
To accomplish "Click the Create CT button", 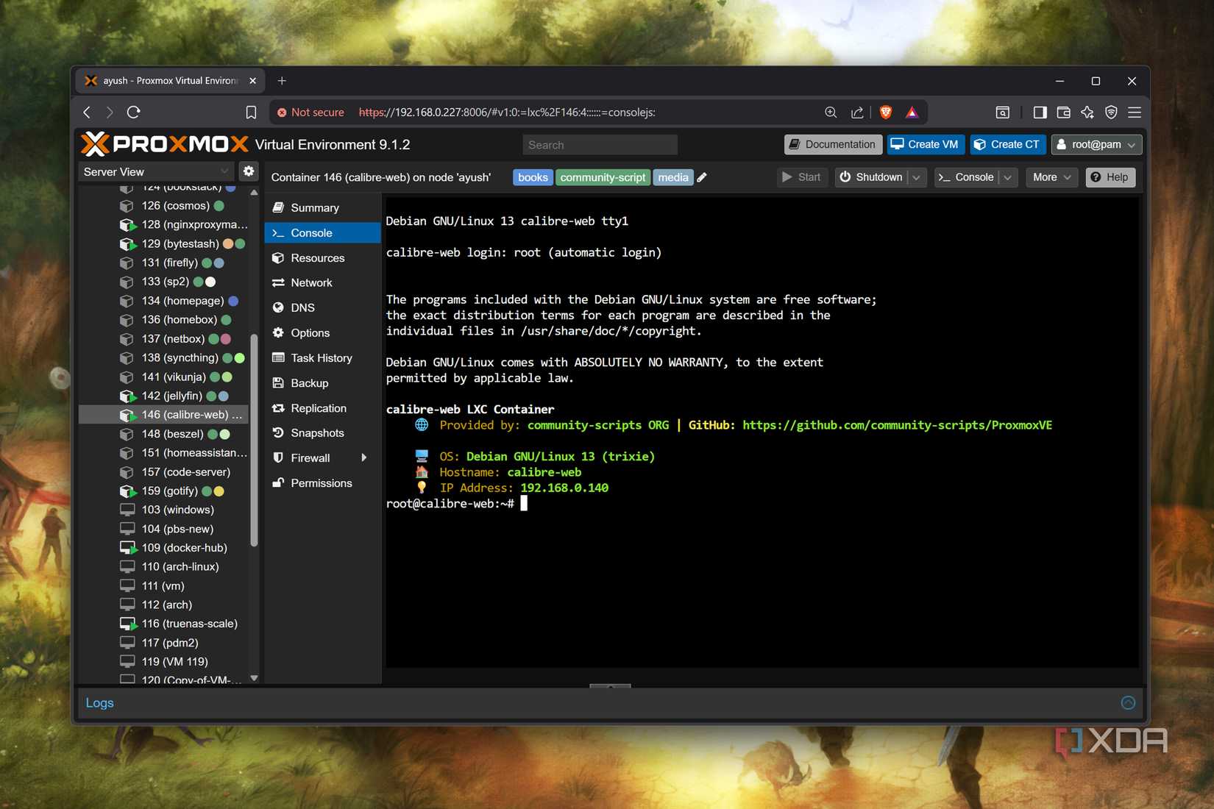I will 1007,145.
